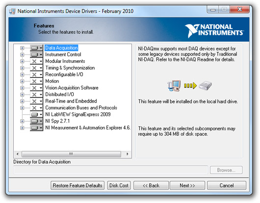This screenshot has height=203, width=260.
Task: Open install-state dropdown for Motion
Action: coord(36,81)
